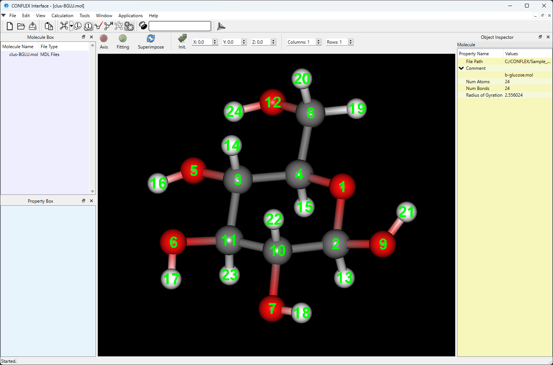
Task: Click the Open file folder icon
Action: [21, 26]
